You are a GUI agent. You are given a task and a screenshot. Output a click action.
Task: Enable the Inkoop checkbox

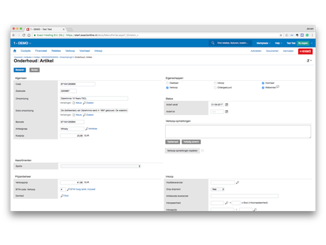[x=215, y=83]
